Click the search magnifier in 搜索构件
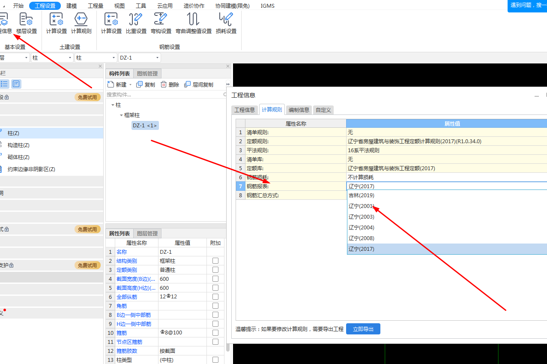Viewport: 547px width, 364px height. (225, 94)
